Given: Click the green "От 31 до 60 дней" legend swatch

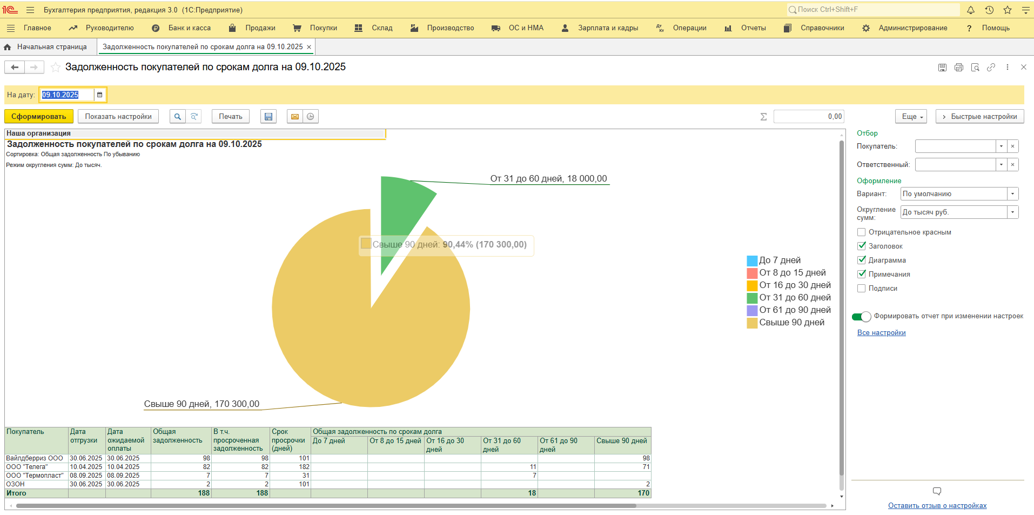Looking at the screenshot, I should (x=752, y=298).
